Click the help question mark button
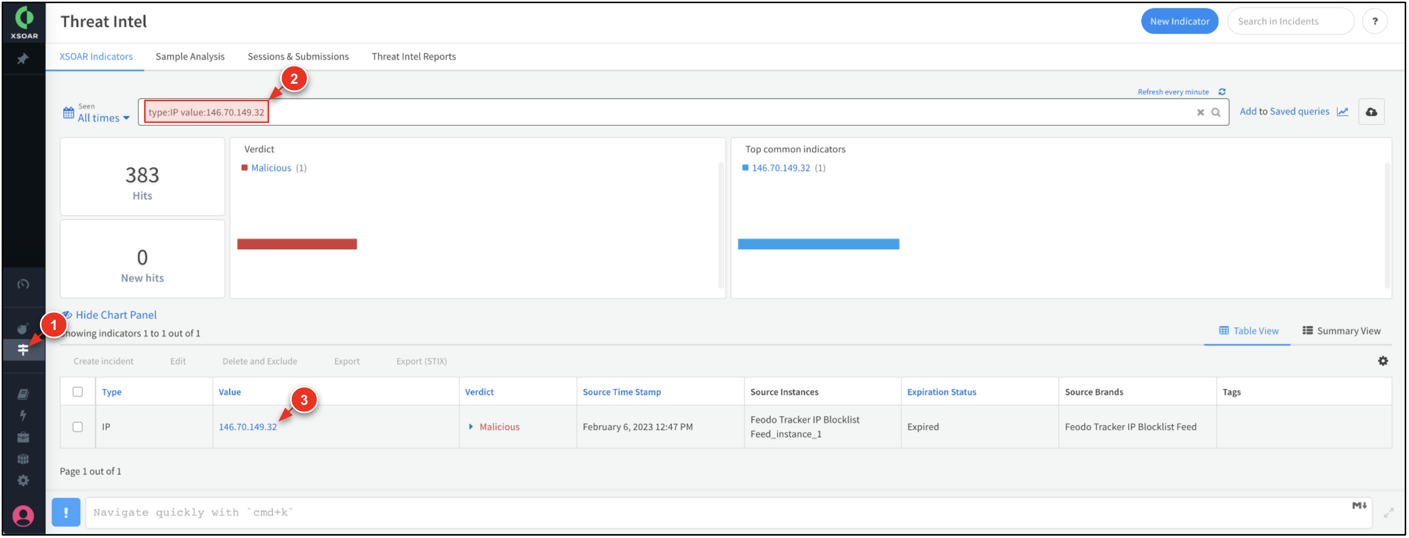Viewport: 1409px width, 538px height. [1375, 21]
